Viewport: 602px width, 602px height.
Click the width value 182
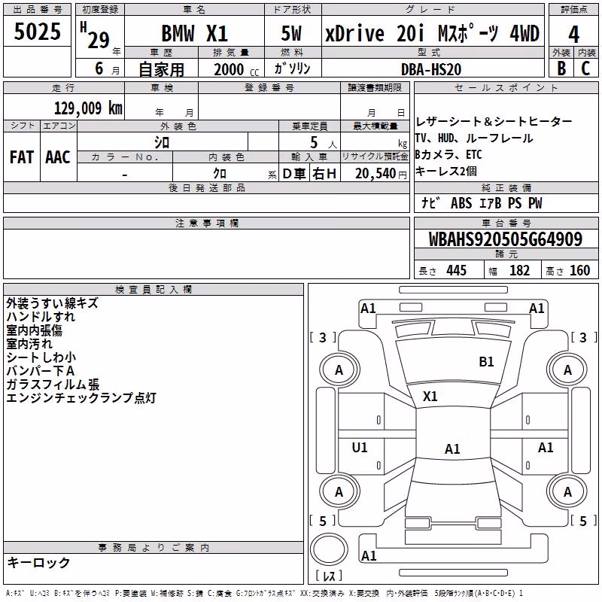[519, 270]
